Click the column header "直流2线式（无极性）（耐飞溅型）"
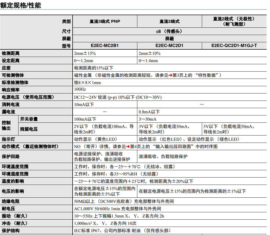Viewport: 270px width, 235px height. (x=234, y=21)
